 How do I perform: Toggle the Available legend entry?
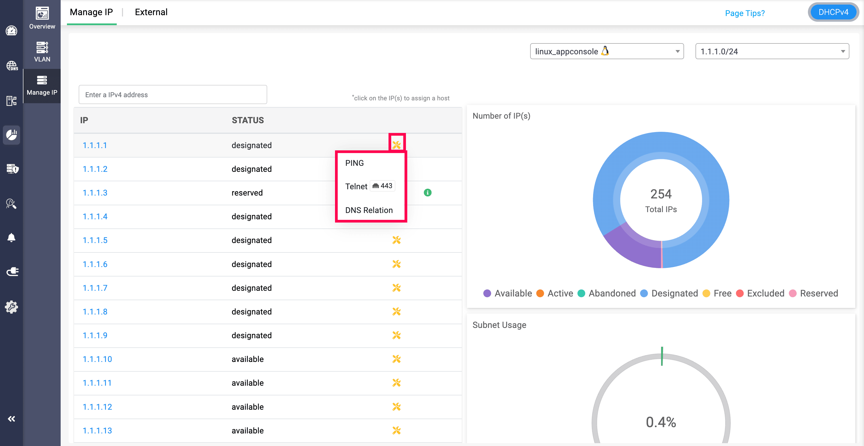coord(508,293)
